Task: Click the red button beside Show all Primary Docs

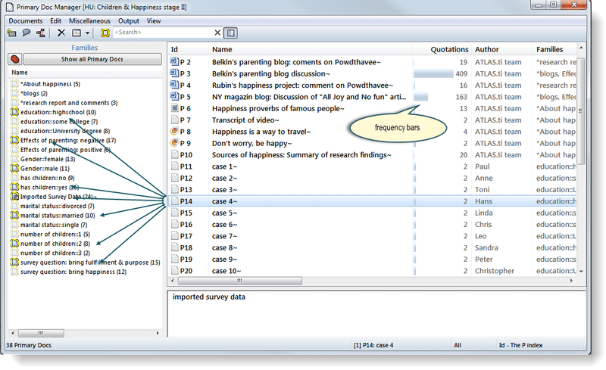Action: [14, 59]
